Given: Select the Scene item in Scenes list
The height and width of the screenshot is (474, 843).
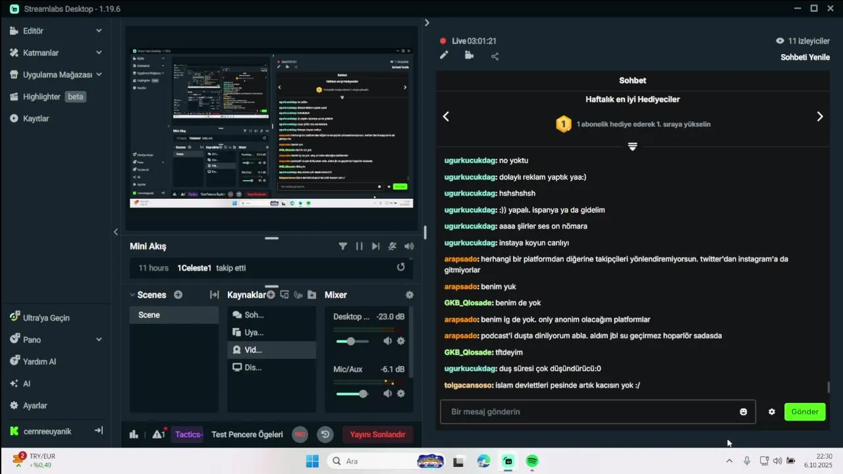Looking at the screenshot, I should pos(174,315).
